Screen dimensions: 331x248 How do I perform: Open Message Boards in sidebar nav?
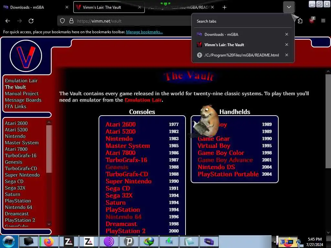coord(23,100)
